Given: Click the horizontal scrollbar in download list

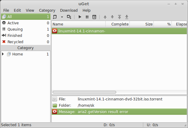Looking at the screenshot, I should [x=84, y=92].
